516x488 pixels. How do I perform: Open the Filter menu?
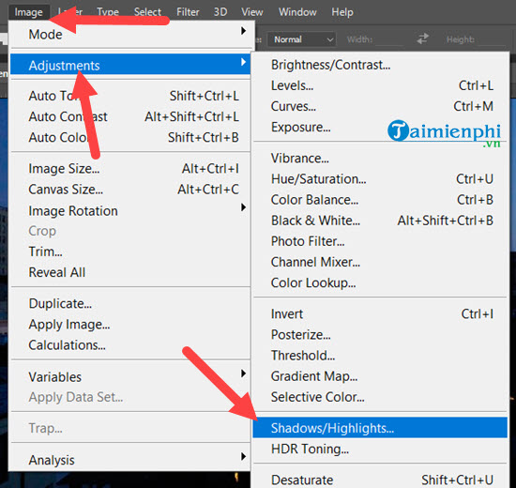188,12
